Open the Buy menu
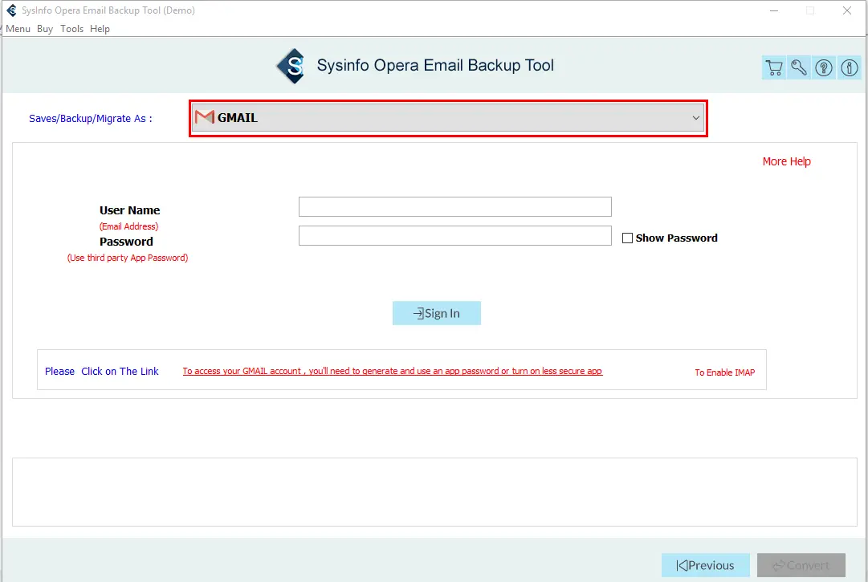Image resolution: width=868 pixels, height=582 pixels. (x=45, y=29)
